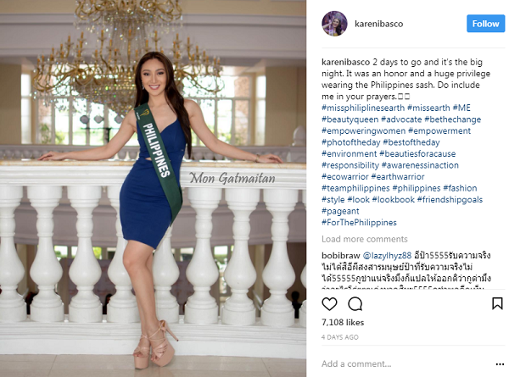Open commenter bobibraw's profile

pos(341,256)
